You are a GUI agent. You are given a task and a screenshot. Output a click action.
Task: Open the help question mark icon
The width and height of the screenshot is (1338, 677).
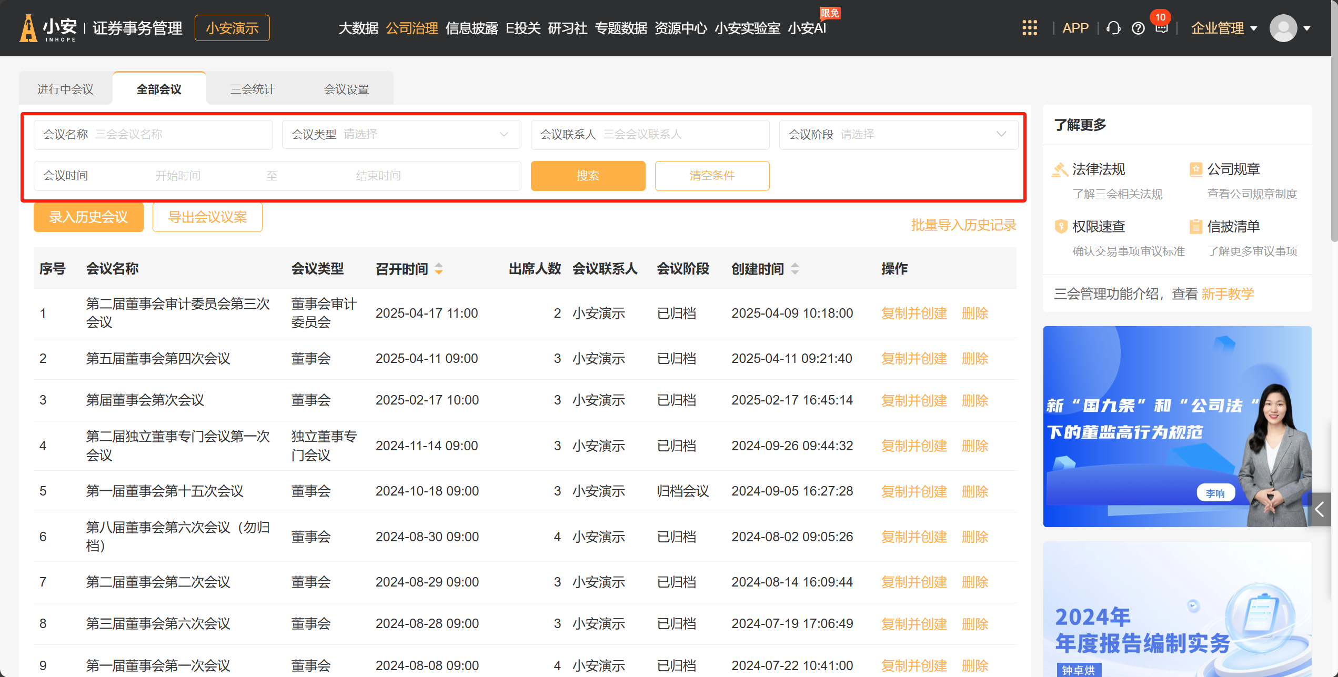click(x=1138, y=28)
